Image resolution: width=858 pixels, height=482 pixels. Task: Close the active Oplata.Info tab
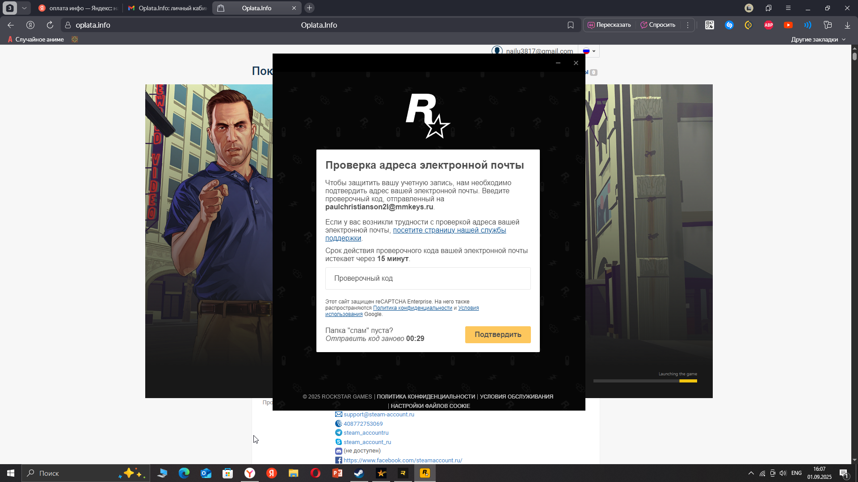(x=294, y=8)
